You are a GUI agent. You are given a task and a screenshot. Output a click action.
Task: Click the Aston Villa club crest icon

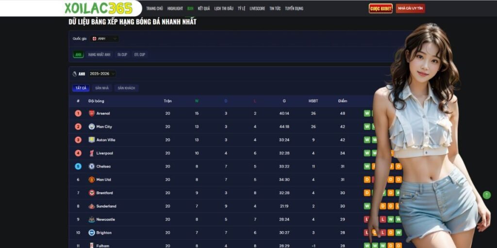[x=91, y=140]
